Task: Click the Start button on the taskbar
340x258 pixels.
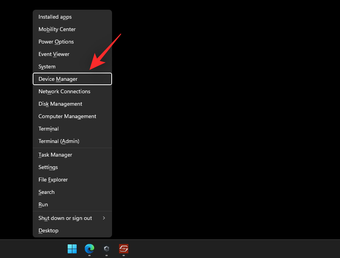Action: pos(72,249)
